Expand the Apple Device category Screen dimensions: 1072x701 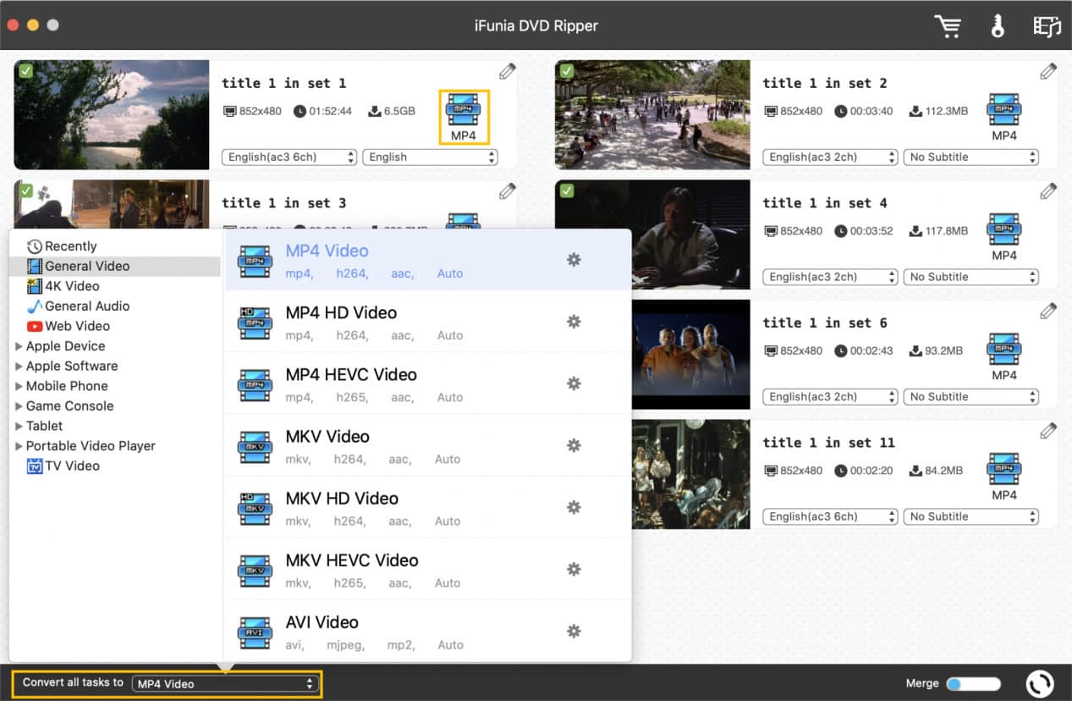pyautogui.click(x=19, y=346)
